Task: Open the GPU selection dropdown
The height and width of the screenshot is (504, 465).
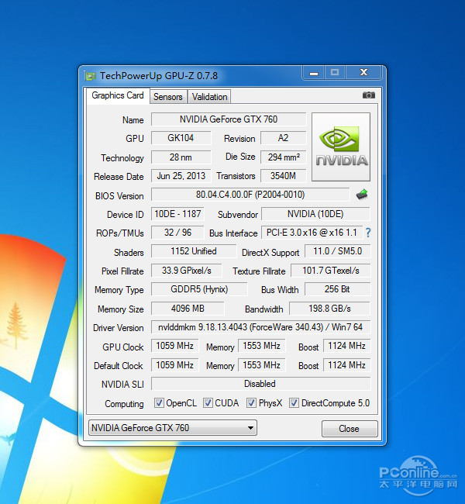Action: point(171,428)
